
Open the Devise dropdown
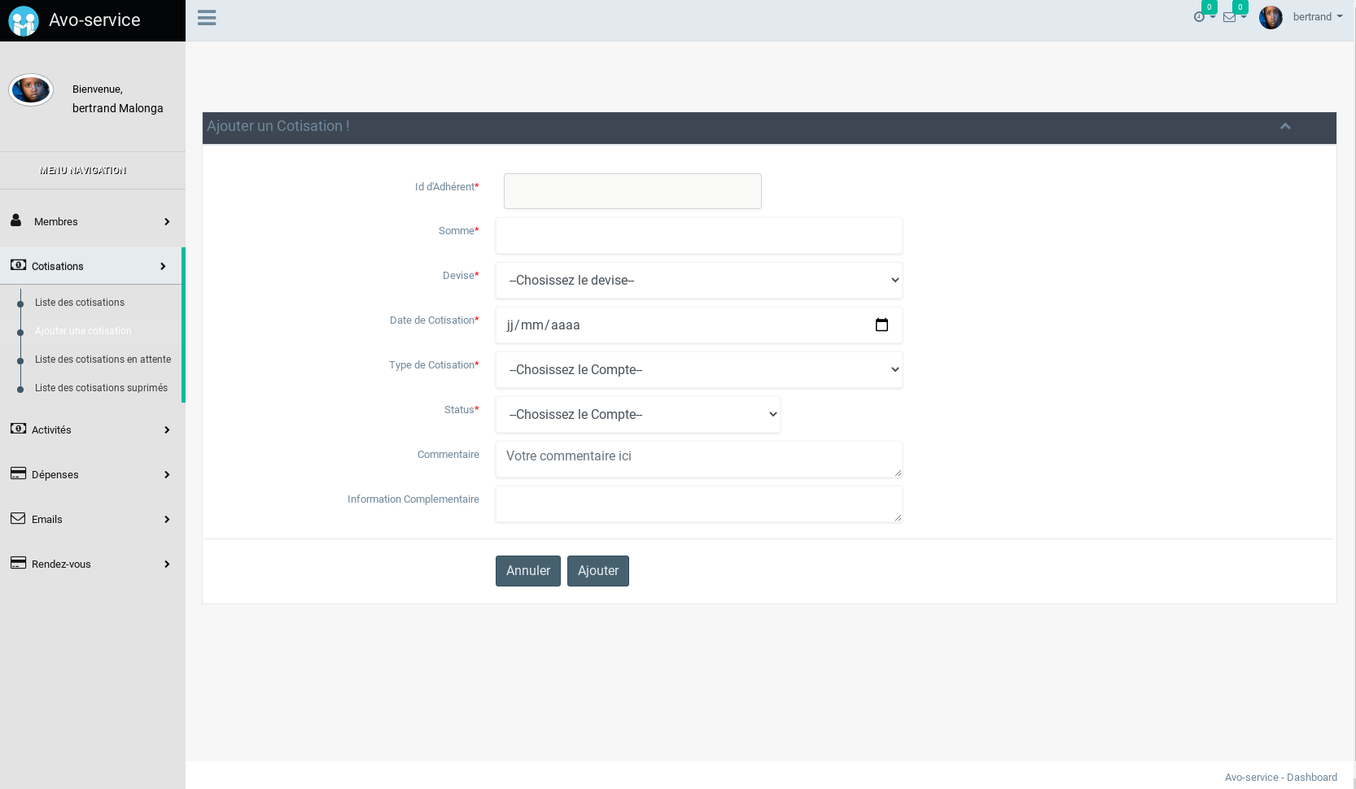tap(698, 281)
